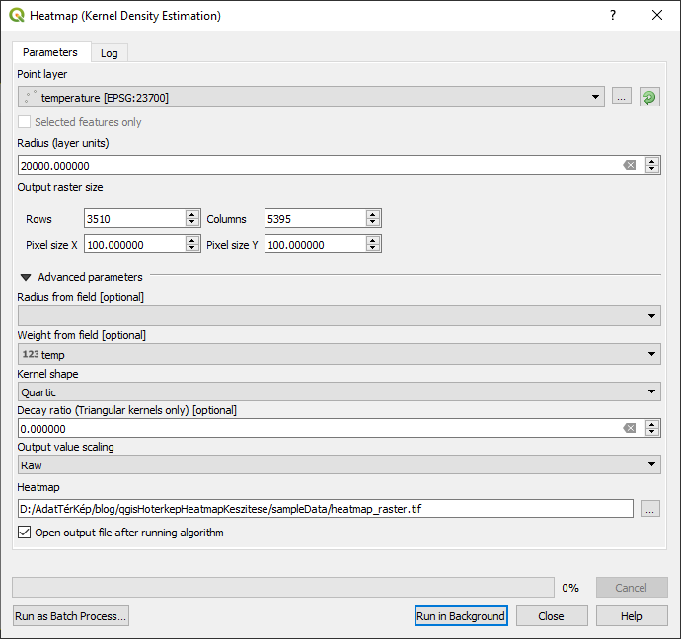The width and height of the screenshot is (681, 639).
Task: Click the 'Kernel shape' label
Action: click(x=47, y=374)
